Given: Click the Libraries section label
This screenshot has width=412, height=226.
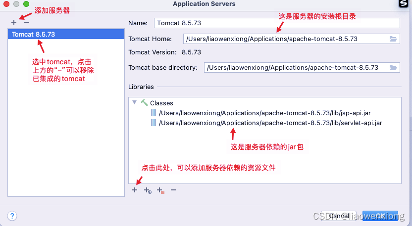Looking at the screenshot, I should click(141, 87).
